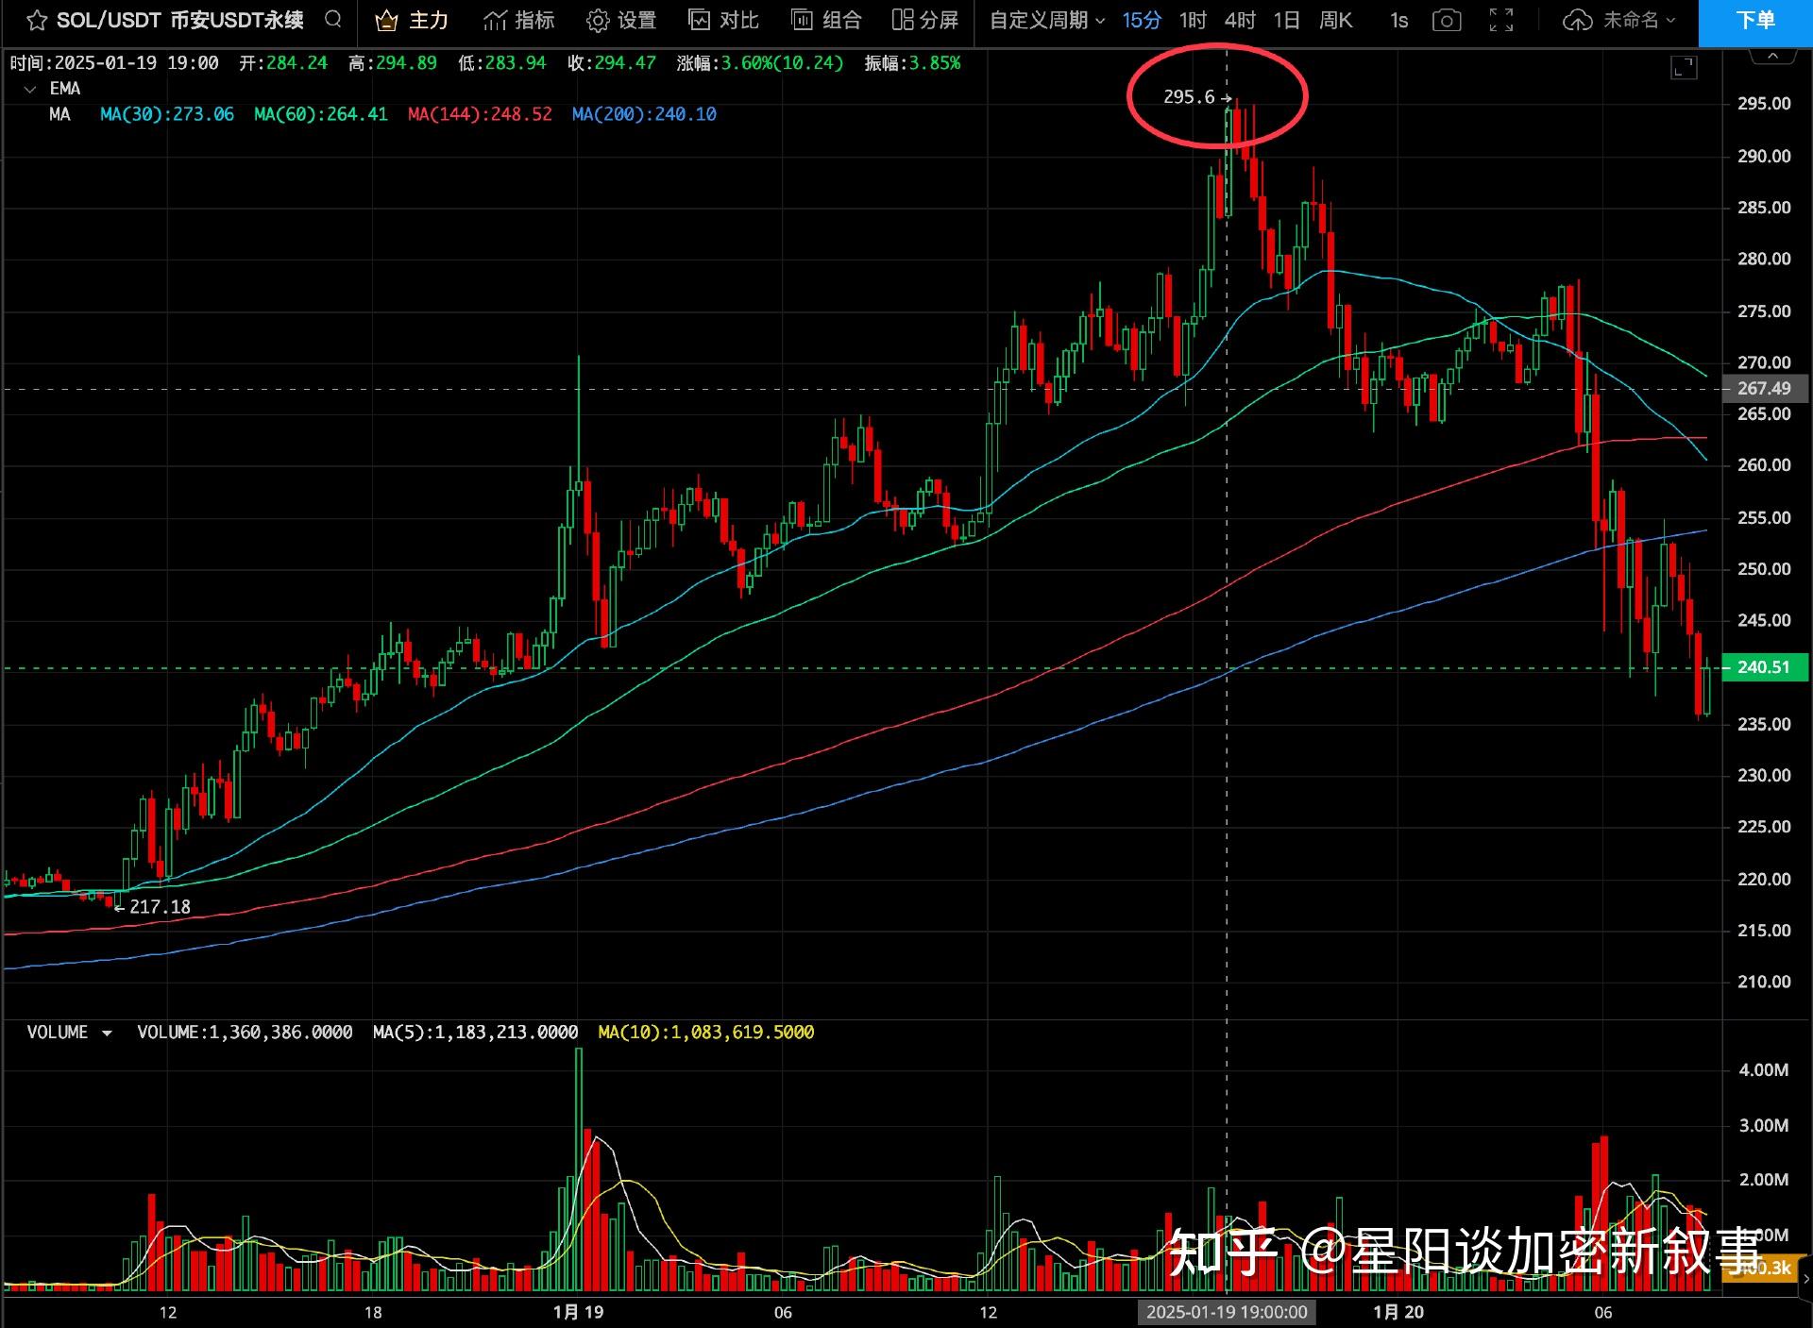Open symbol search magnifier icon

[333, 19]
